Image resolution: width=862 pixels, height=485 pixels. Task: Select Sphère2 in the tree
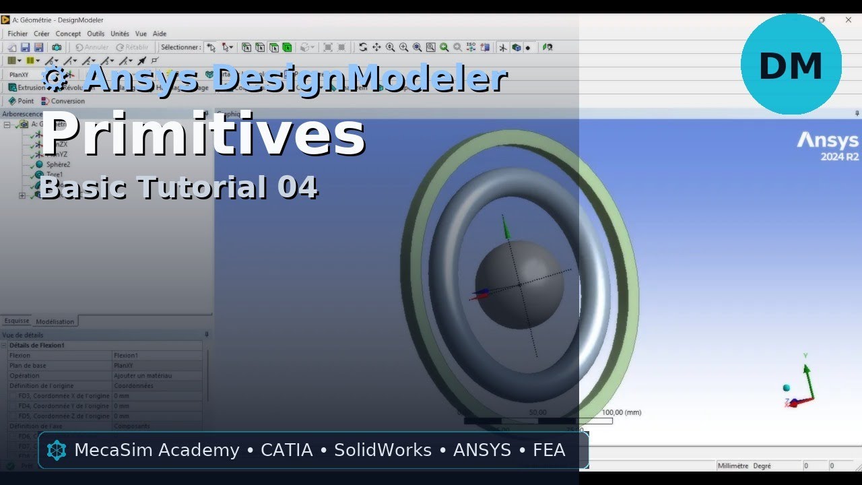tap(58, 164)
